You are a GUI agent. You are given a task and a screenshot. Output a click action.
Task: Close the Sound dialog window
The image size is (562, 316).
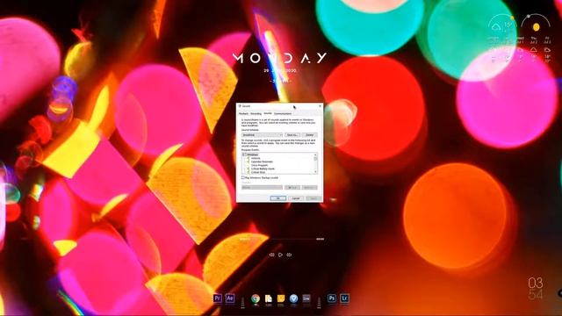(320, 106)
